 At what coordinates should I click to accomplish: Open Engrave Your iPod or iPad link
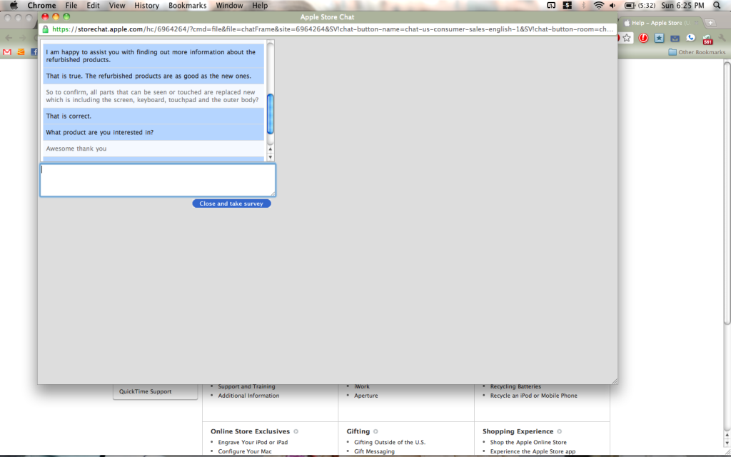pos(253,442)
